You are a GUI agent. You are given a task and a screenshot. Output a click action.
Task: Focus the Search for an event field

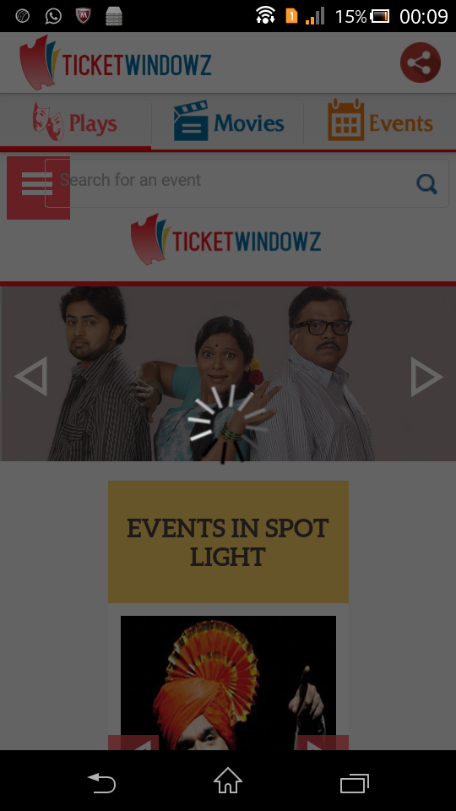pyautogui.click(x=247, y=183)
